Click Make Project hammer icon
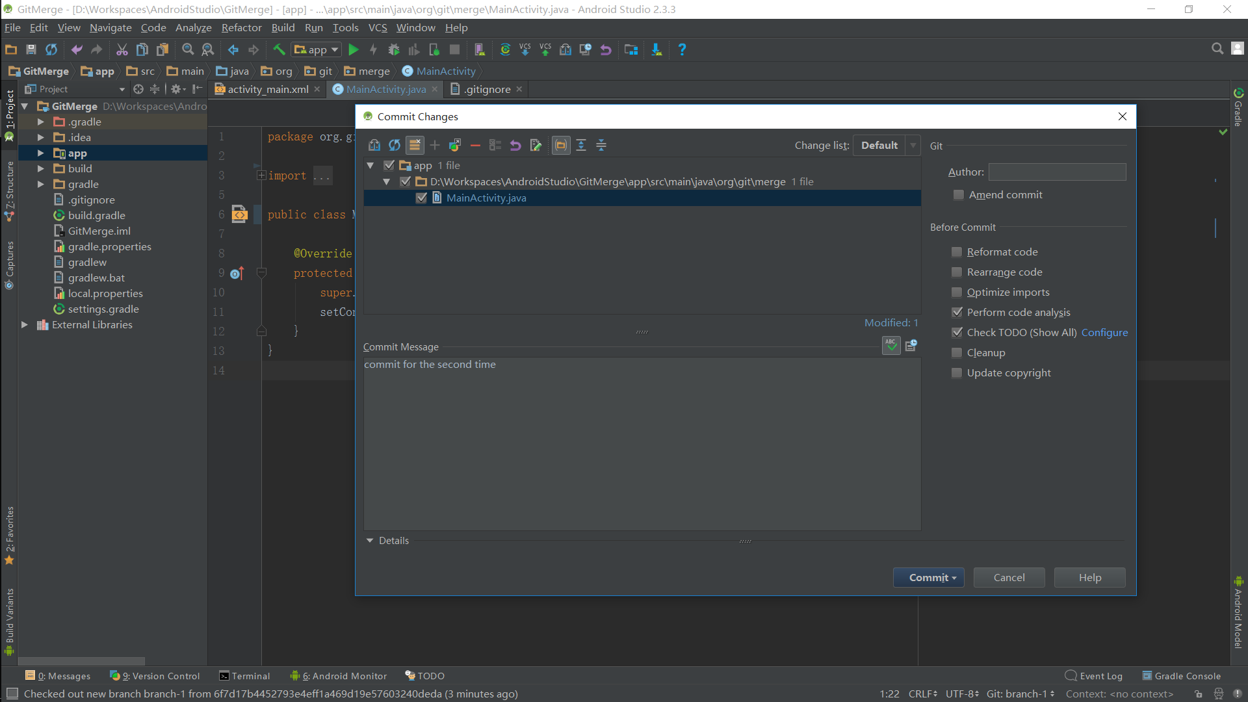 [279, 49]
